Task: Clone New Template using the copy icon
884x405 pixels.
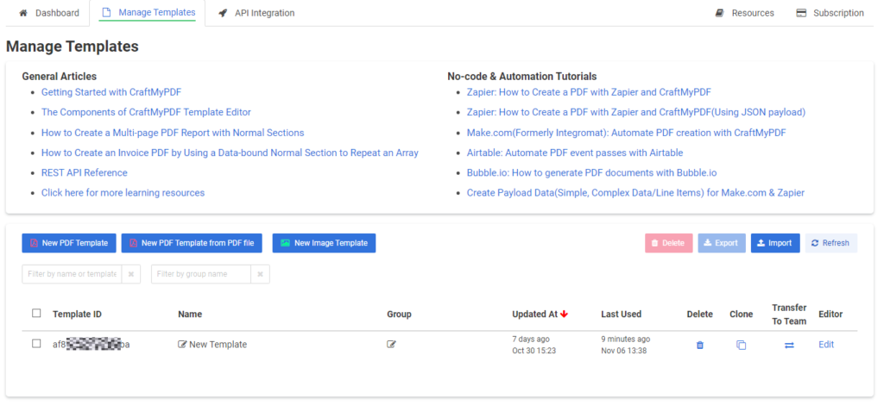Action: 741,346
